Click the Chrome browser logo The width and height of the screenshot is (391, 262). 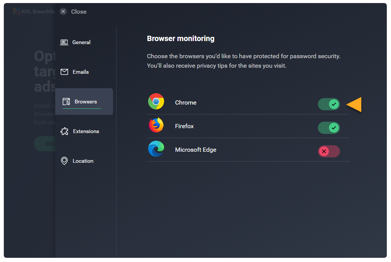[156, 102]
